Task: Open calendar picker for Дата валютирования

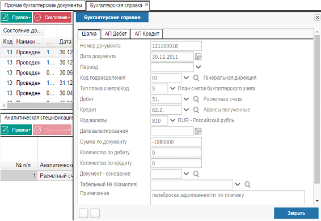Action: coord(198,131)
